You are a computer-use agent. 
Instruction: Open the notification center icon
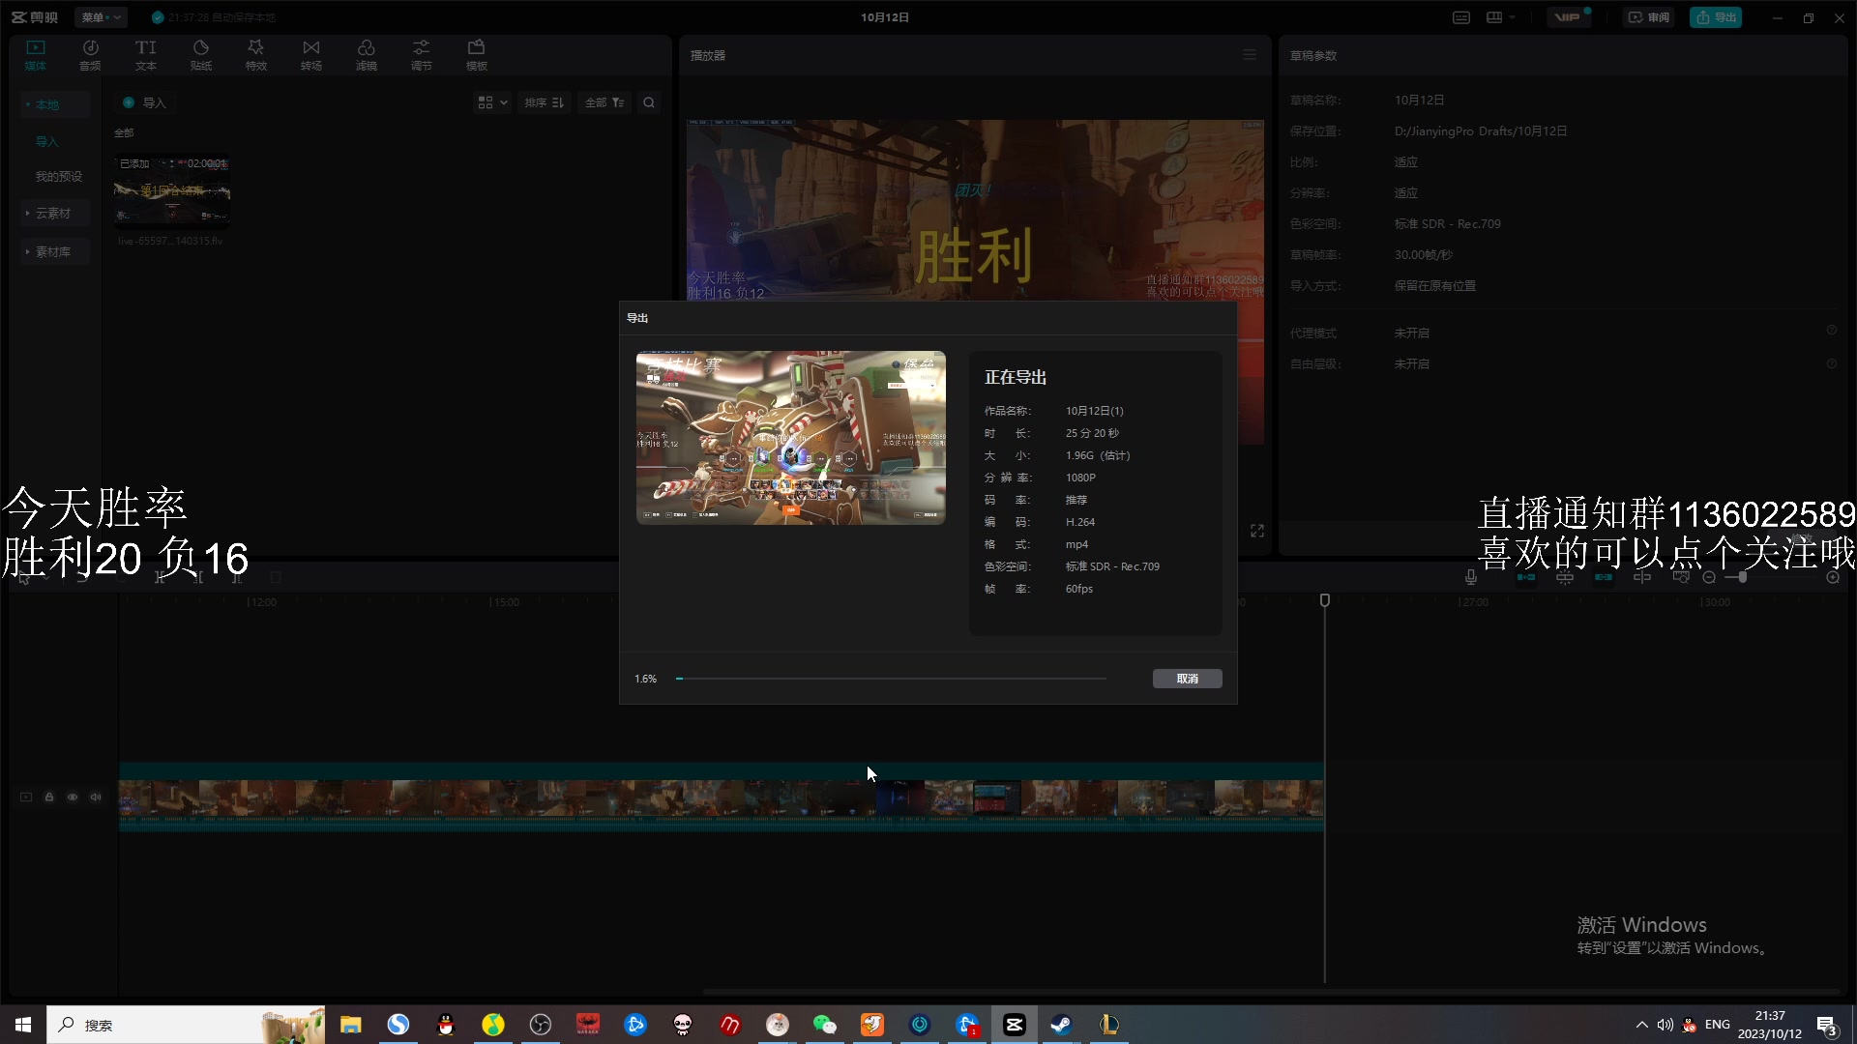click(1827, 1025)
